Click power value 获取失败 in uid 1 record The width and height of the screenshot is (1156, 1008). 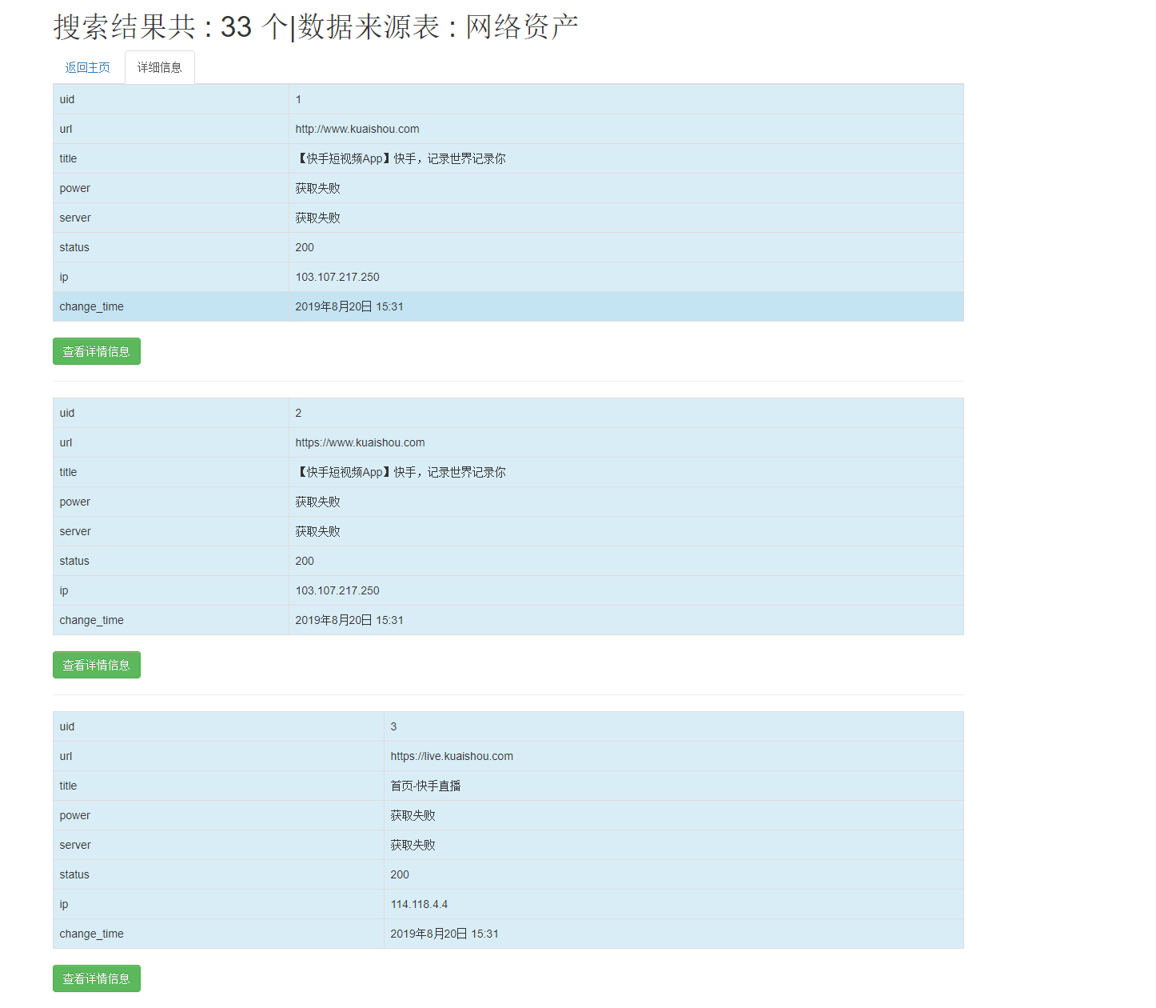(x=317, y=188)
